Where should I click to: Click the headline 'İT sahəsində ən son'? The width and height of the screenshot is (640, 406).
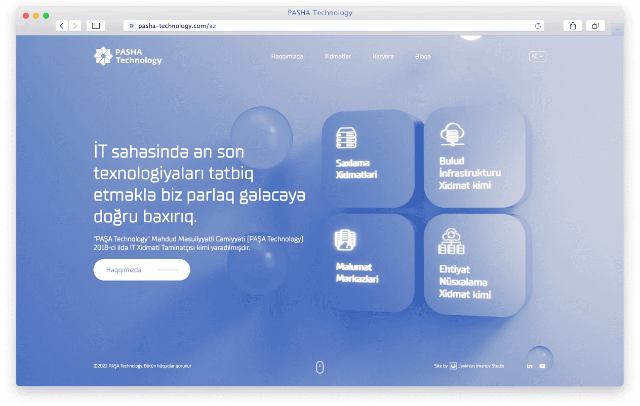[x=169, y=151]
